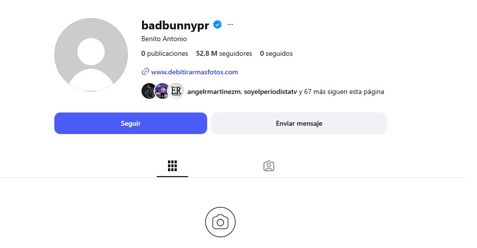
Task: Click the blue verified badge
Action: coord(217,24)
